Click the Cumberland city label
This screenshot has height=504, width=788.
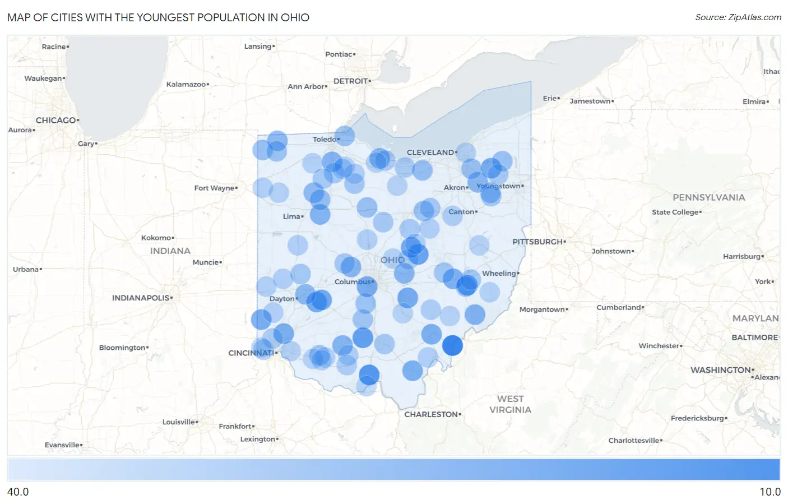619,308
